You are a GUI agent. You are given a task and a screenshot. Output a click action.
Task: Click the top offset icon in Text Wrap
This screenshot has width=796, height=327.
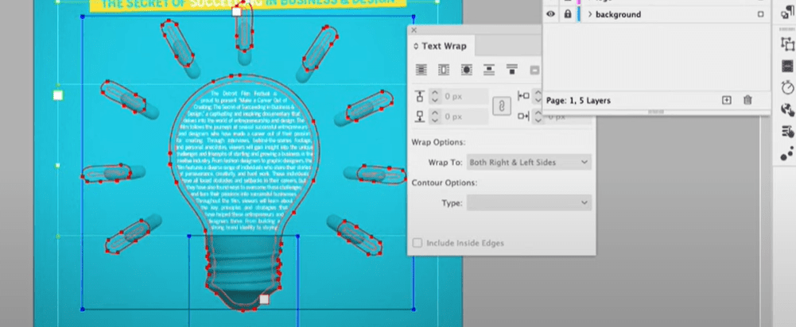click(421, 96)
